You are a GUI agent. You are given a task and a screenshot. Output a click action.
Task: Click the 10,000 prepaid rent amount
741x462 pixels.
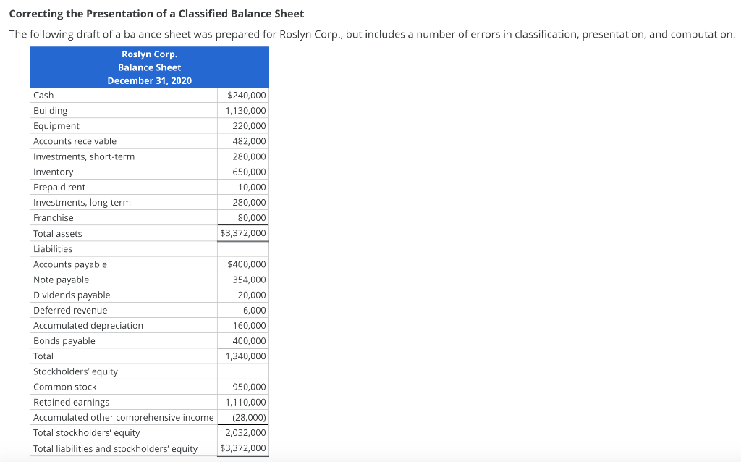[252, 187]
